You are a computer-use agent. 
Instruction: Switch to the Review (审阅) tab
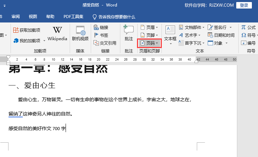(x=16, y=17)
